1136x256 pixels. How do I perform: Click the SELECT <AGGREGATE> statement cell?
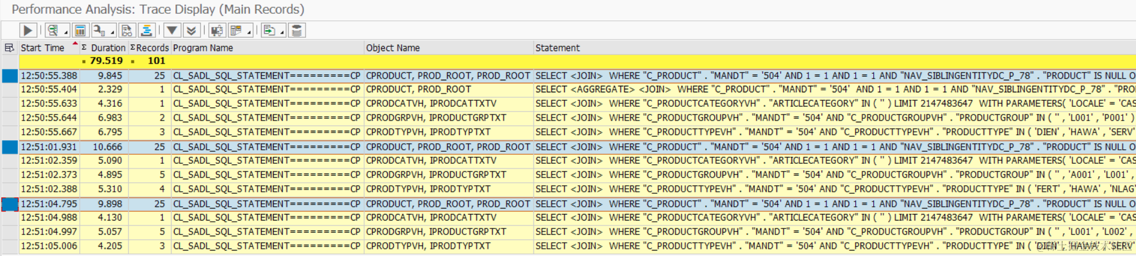(x=835, y=89)
